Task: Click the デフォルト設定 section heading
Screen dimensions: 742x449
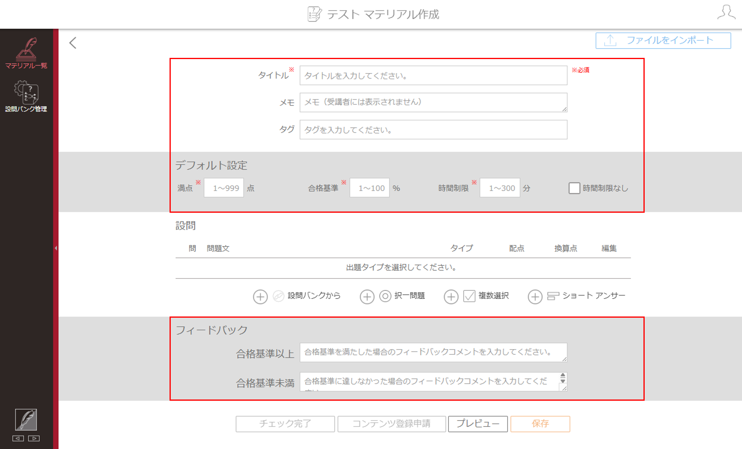Action: click(211, 165)
